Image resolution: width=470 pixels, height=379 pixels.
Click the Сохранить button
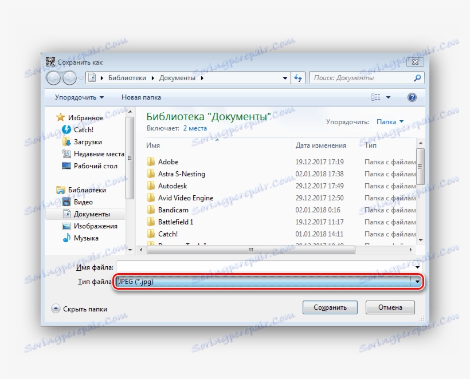[x=330, y=307]
